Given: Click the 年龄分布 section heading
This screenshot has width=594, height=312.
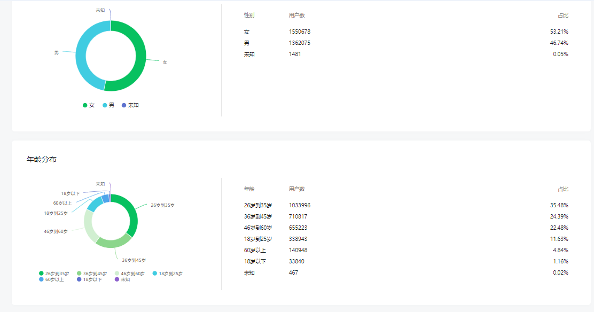Looking at the screenshot, I should 41,159.
